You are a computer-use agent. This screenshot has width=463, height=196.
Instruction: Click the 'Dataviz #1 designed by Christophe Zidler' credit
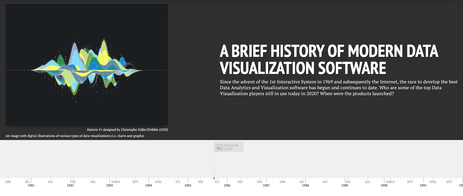point(127,129)
